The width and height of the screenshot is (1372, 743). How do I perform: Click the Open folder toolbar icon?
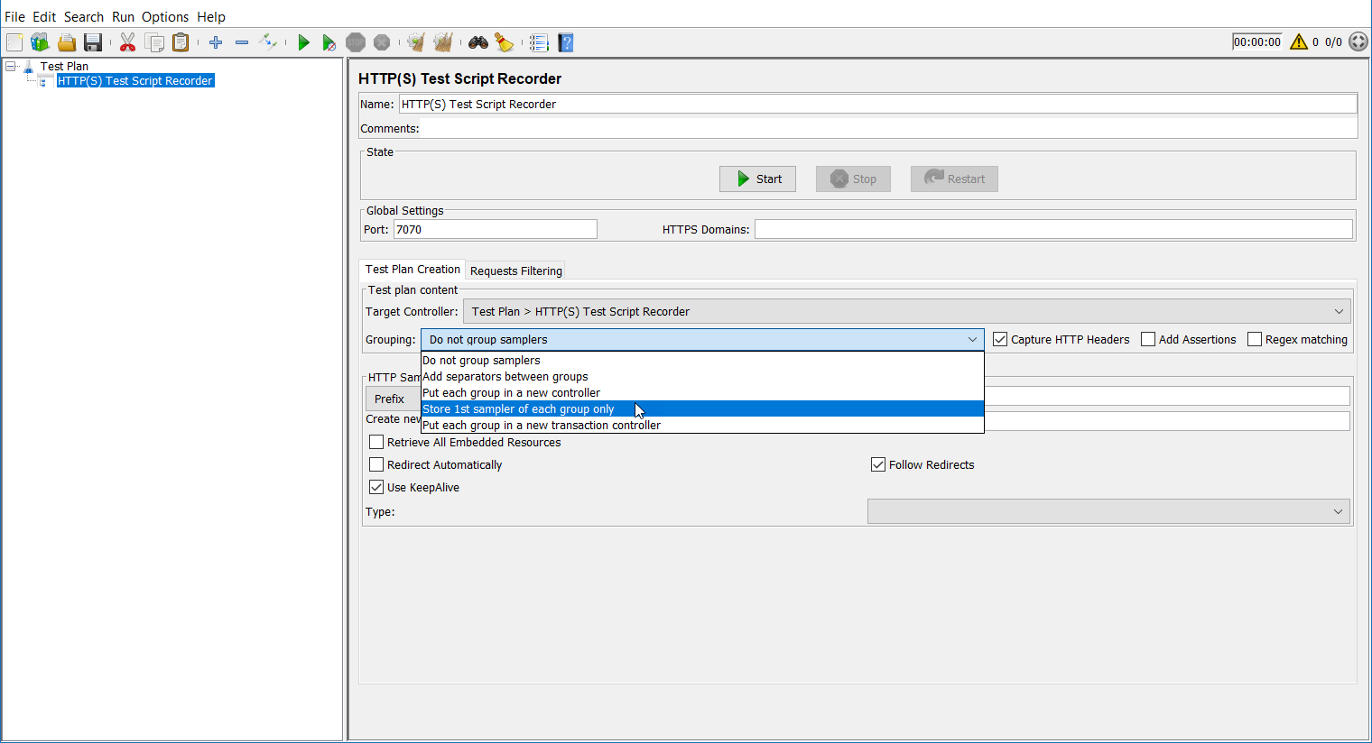(66, 42)
